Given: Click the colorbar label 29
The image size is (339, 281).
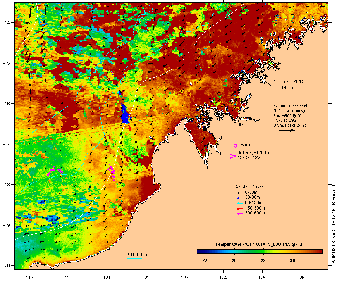Looking at the screenshot, I should pos(263,260).
